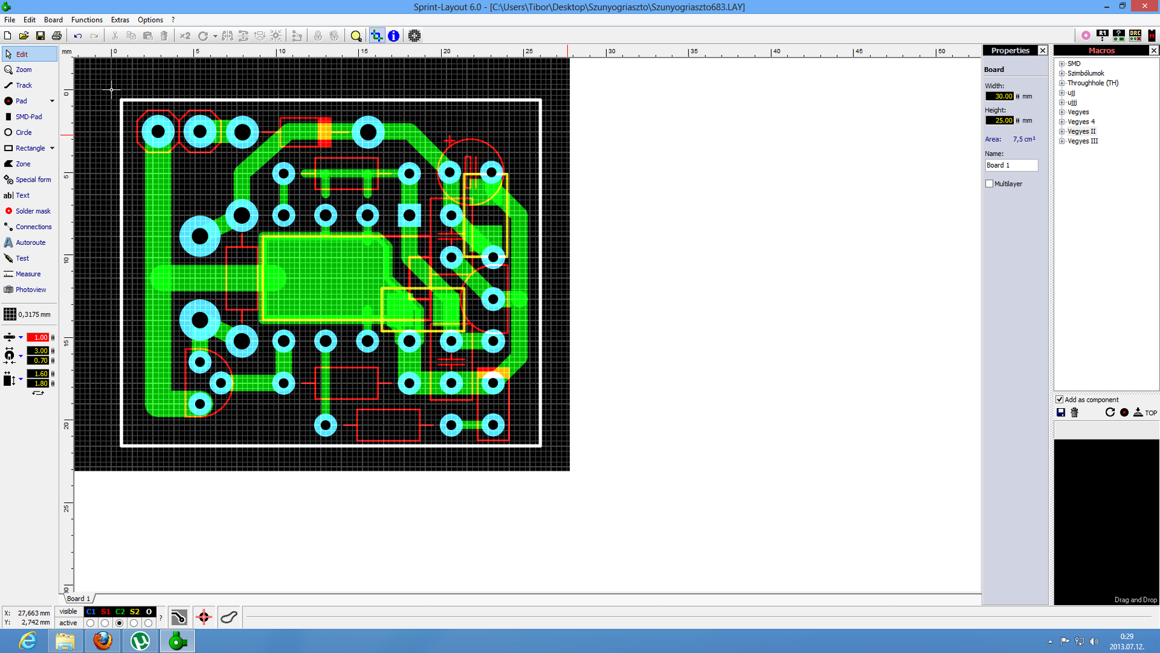The width and height of the screenshot is (1160, 653).
Task: Set O outline as the active layer
Action: [x=149, y=623]
